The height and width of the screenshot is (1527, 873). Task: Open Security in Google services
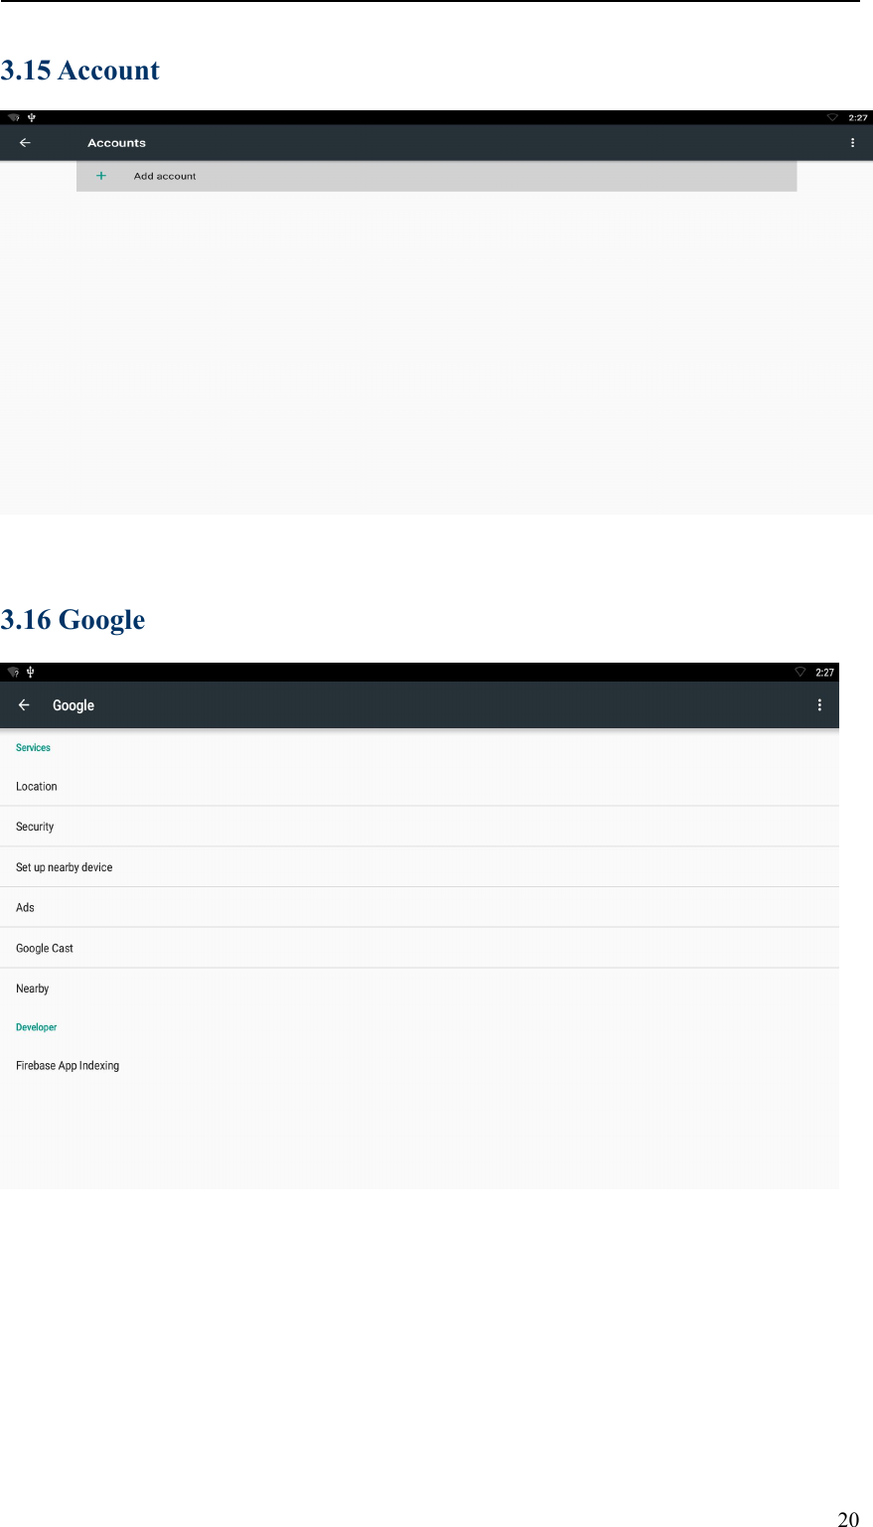(419, 827)
